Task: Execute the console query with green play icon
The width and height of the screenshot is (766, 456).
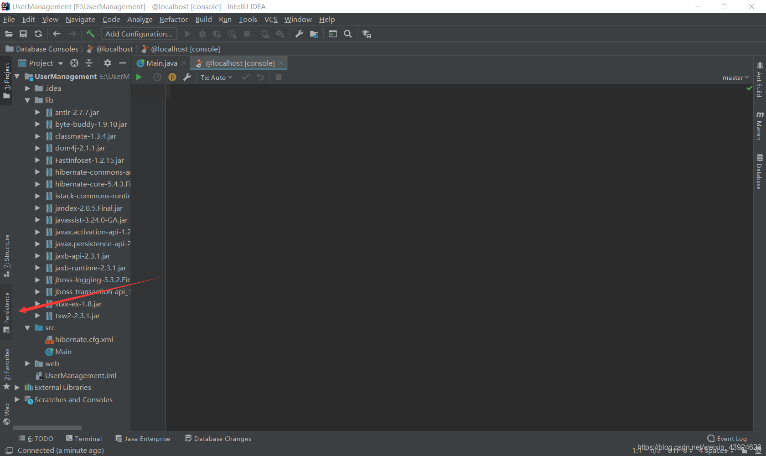Action: (139, 77)
